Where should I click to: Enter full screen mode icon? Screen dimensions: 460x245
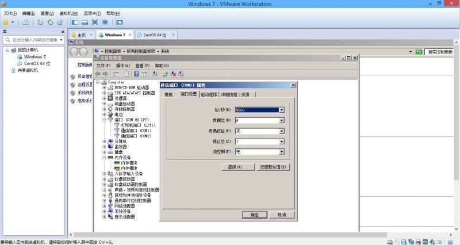[x=95, y=22]
